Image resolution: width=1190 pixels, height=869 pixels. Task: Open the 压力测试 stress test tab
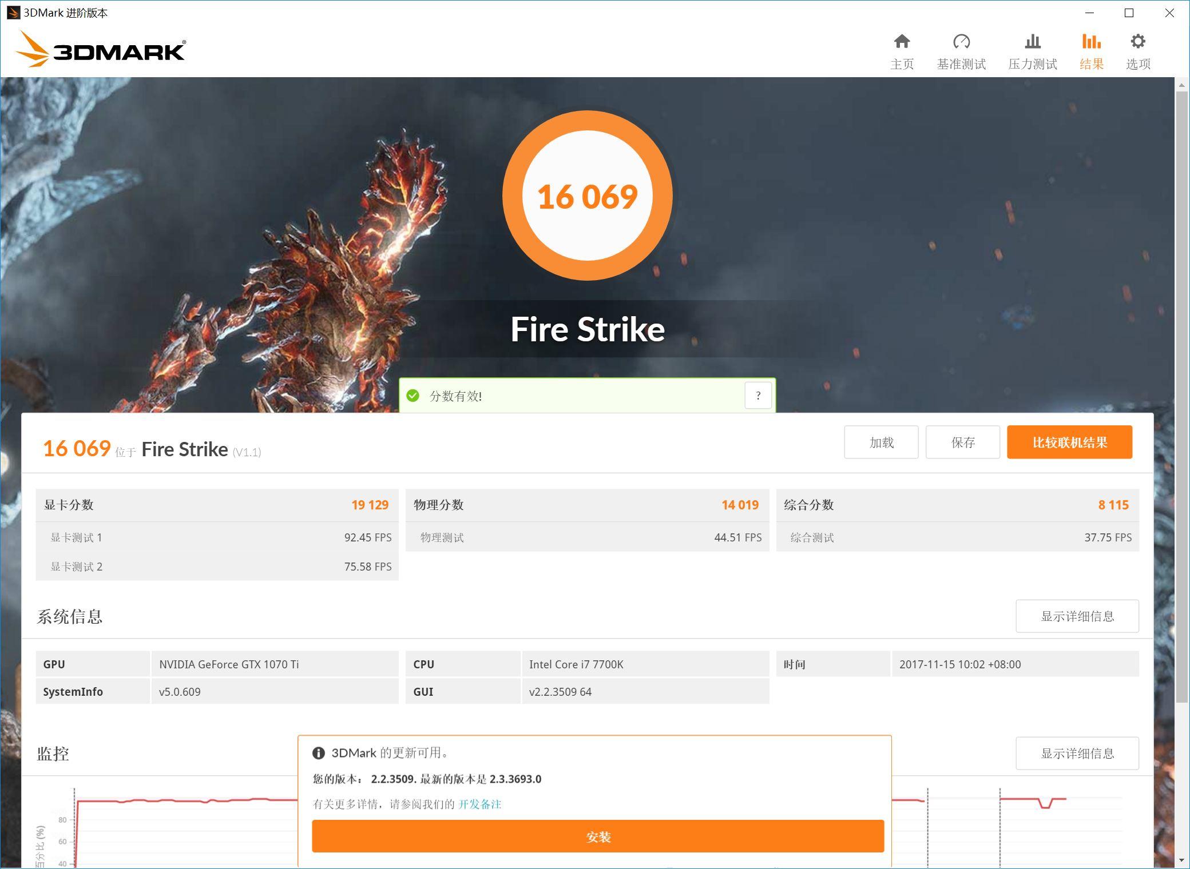pos(1032,52)
